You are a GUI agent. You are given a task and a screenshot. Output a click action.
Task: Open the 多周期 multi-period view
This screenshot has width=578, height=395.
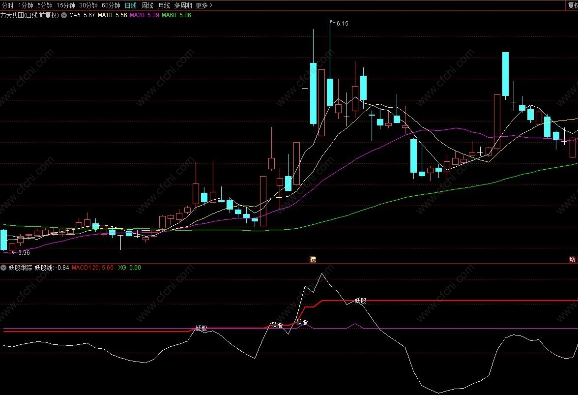click(x=183, y=5)
